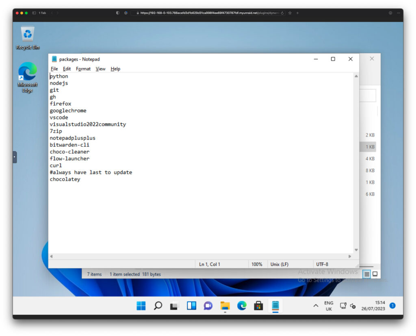Viewport: 416px width, 336px height.
Task: Click the Notepad scroll up arrow
Action: 356,76
